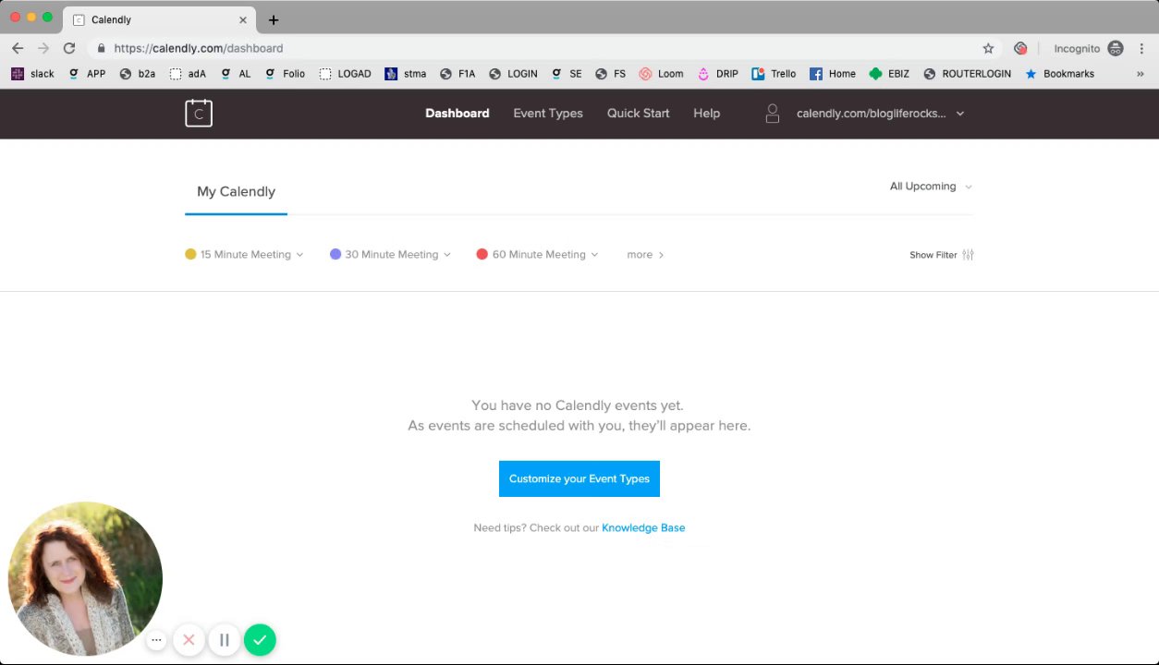Click the purple 30 Minute color dot

tap(335, 255)
